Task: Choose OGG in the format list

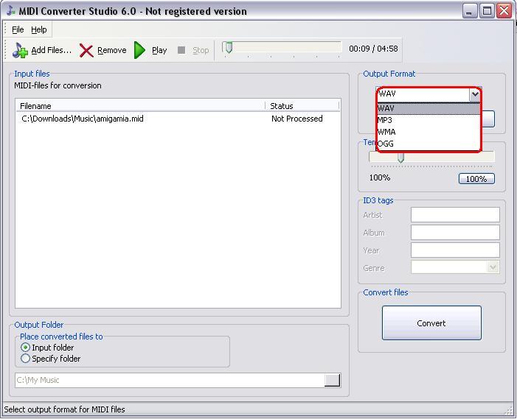Action: pyautogui.click(x=428, y=144)
